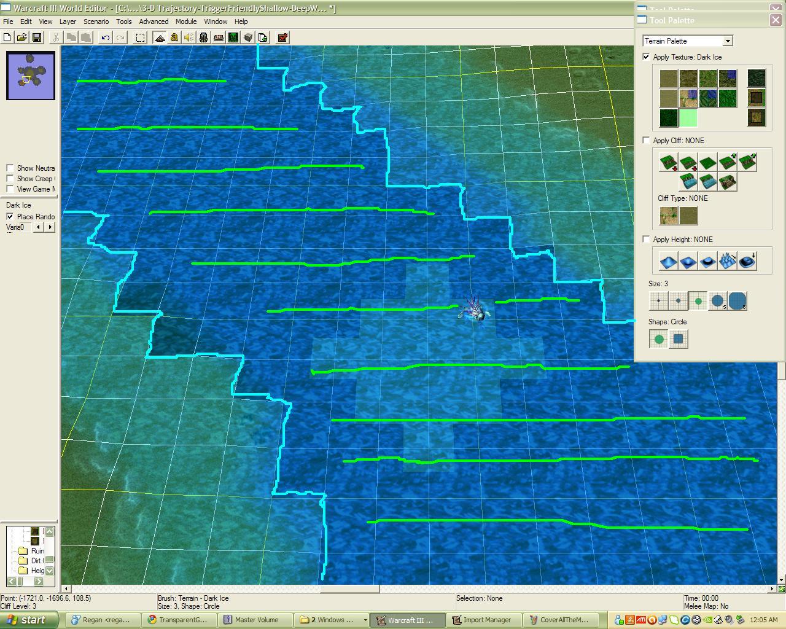Viewport: 786px width, 629px height.
Task: Open the Terrain Palette dropdown
Action: click(688, 41)
